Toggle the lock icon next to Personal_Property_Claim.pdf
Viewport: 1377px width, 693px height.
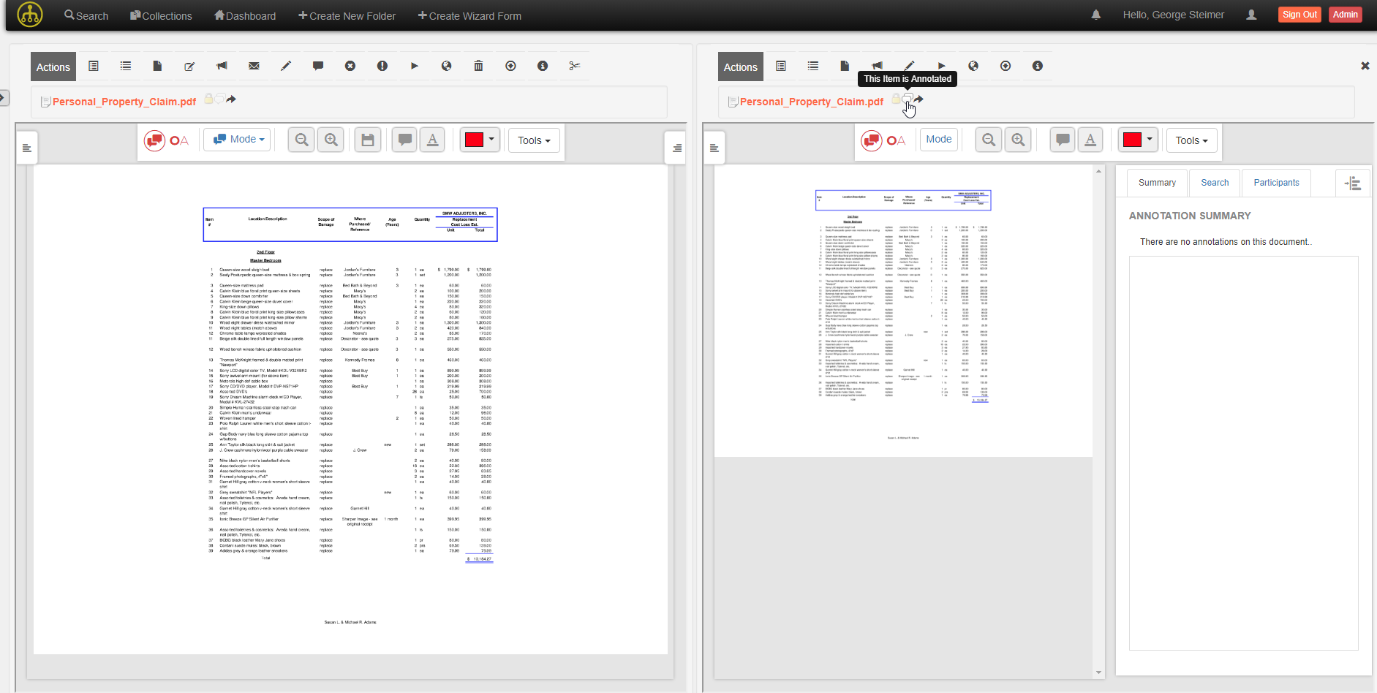click(208, 99)
